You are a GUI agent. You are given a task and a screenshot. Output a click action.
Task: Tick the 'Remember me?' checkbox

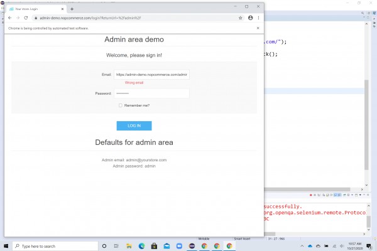pyautogui.click(x=120, y=105)
